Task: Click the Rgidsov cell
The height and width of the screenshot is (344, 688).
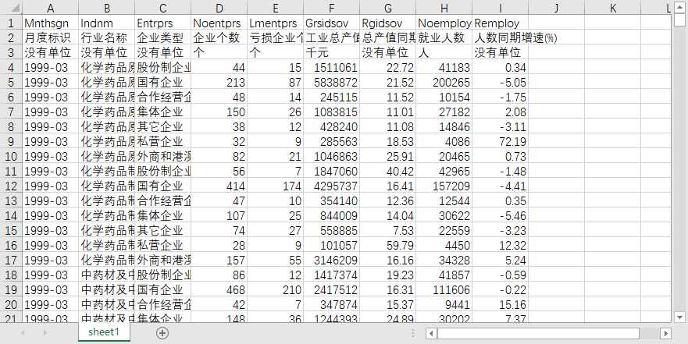Action: pyautogui.click(x=388, y=23)
